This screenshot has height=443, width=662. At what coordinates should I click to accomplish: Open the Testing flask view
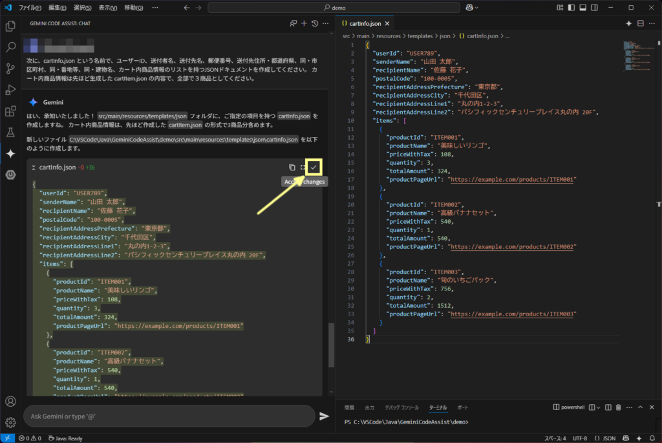tap(10, 132)
